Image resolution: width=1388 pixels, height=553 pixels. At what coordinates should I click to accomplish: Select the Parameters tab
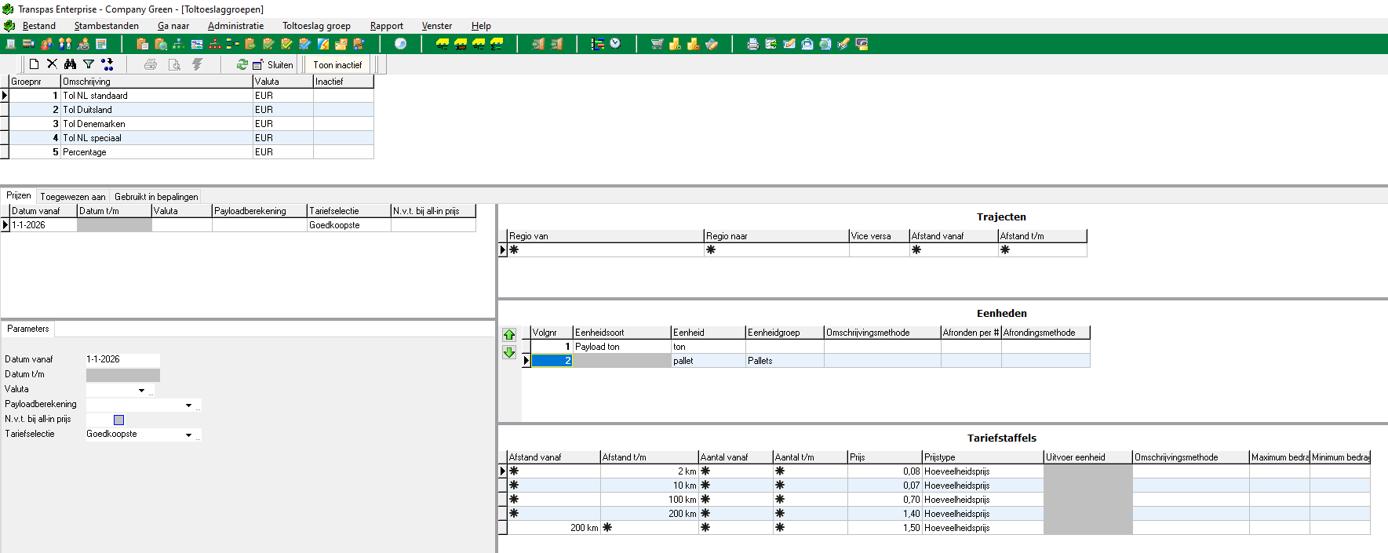click(28, 329)
